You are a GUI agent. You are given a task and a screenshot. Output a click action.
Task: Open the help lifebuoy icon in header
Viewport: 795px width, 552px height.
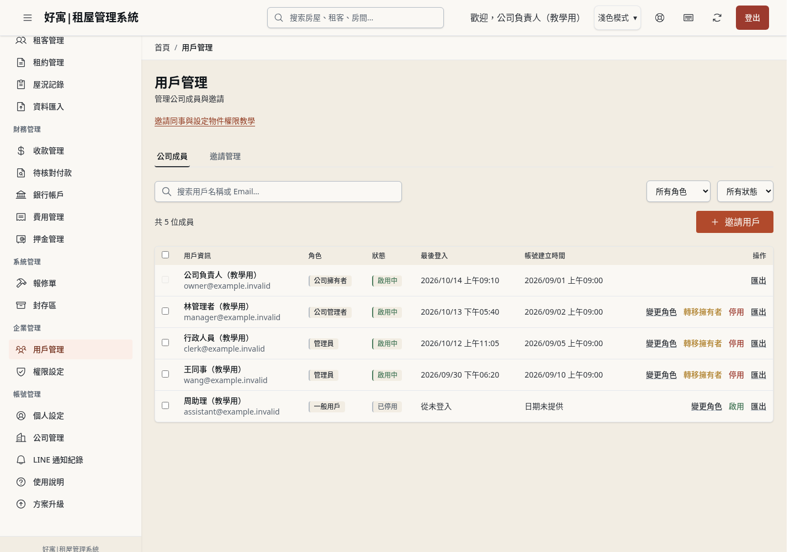pos(660,18)
